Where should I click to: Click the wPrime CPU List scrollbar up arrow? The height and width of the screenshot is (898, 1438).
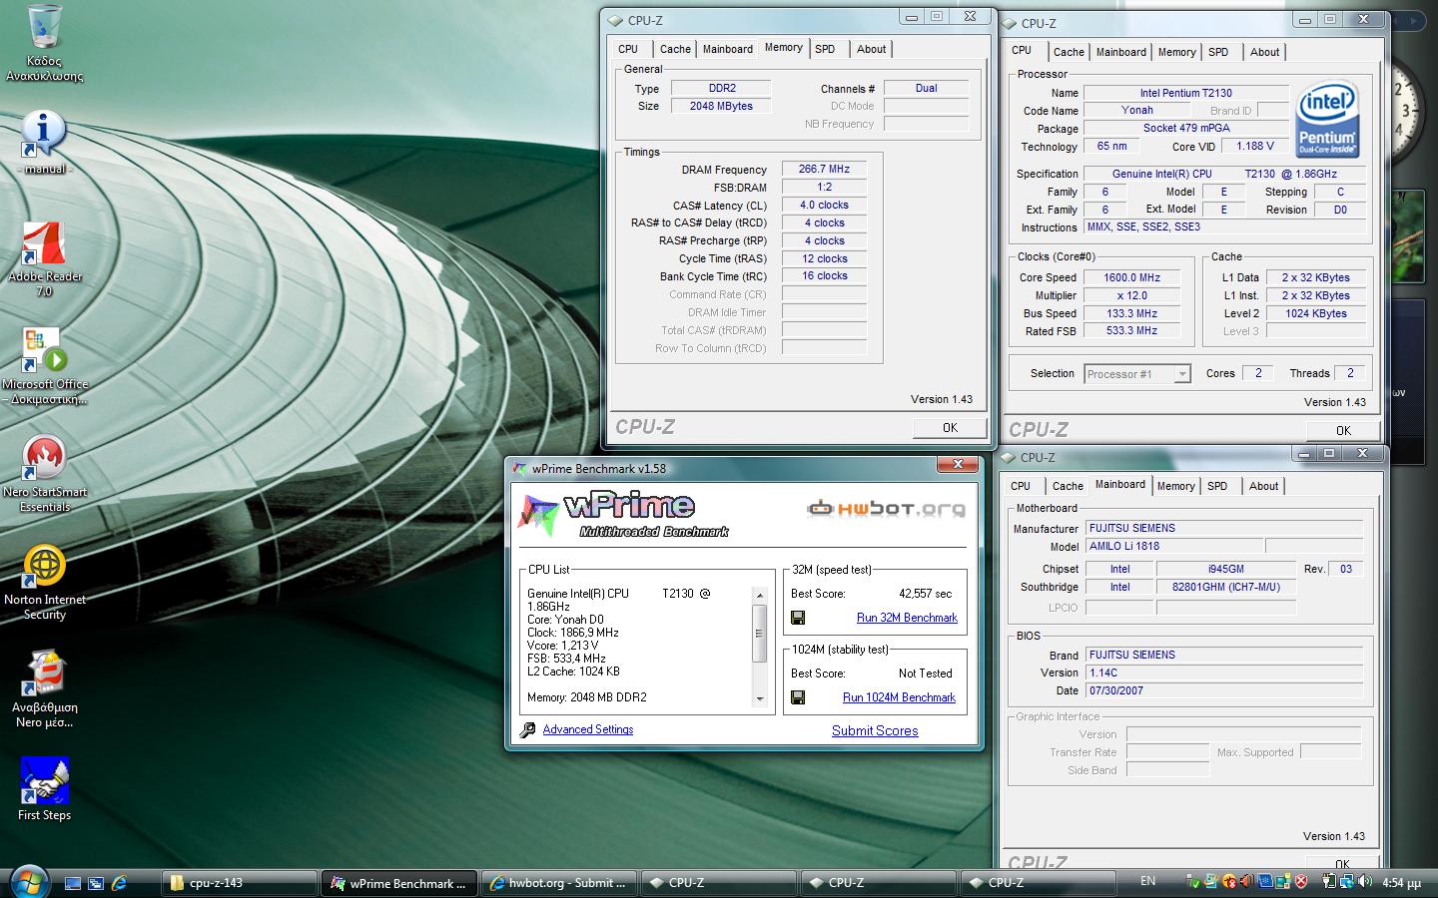760,596
